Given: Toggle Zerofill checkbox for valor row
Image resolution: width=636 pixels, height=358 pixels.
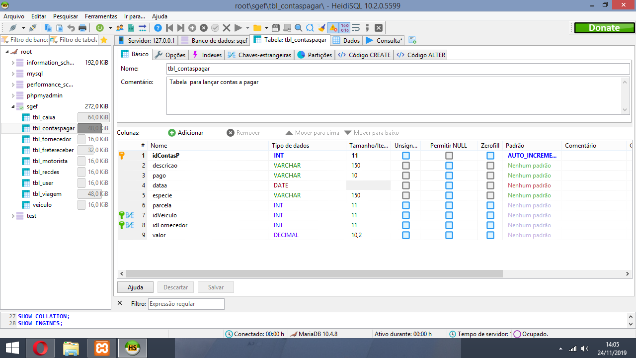Looking at the screenshot, I should (490, 235).
